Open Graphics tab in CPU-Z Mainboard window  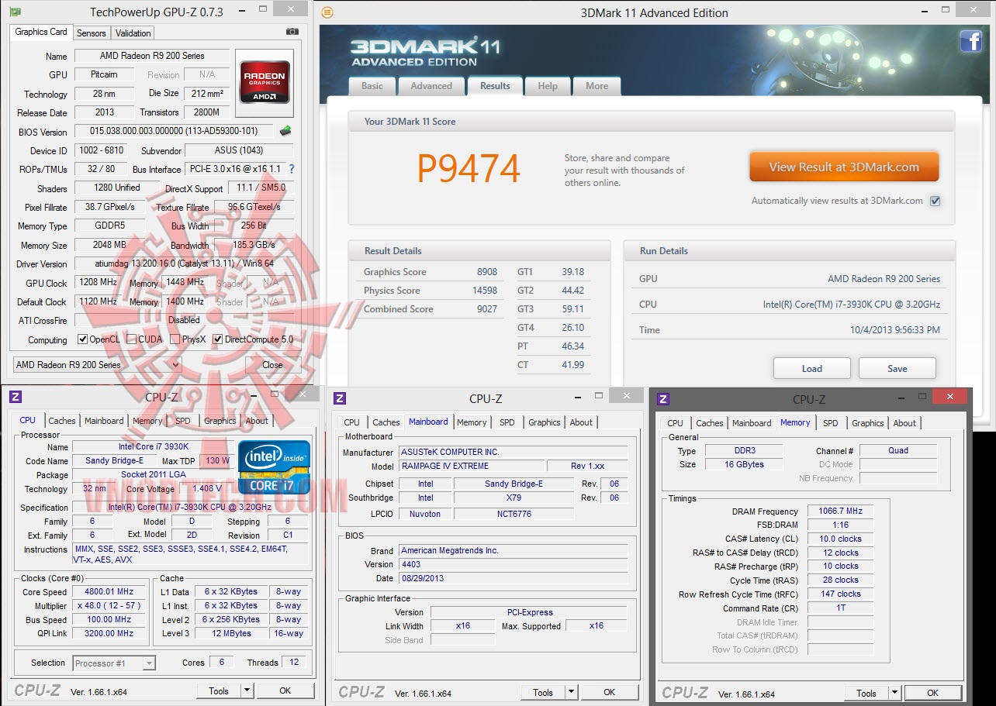(x=545, y=422)
